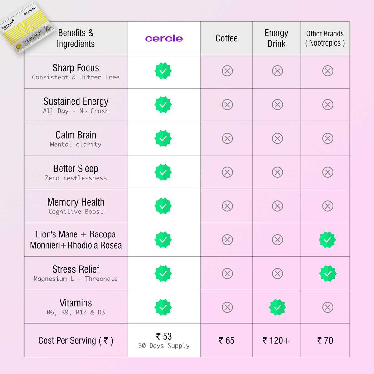
Task: Click the Other Brands cross for Better Sleep
Action: tap(328, 172)
